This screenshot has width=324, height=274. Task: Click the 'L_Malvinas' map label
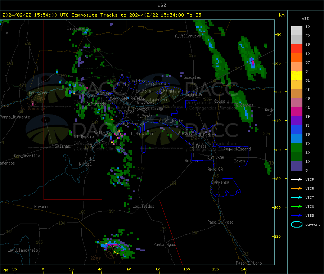[142, 134]
